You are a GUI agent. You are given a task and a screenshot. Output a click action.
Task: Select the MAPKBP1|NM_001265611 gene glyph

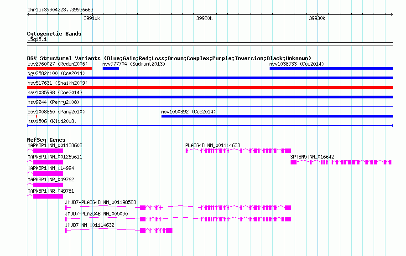point(45,162)
